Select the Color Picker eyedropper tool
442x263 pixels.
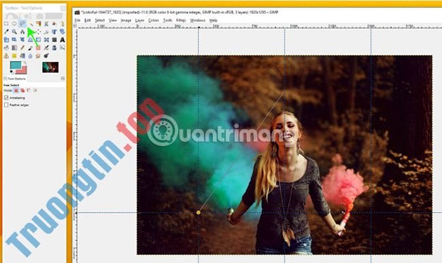tap(6, 31)
